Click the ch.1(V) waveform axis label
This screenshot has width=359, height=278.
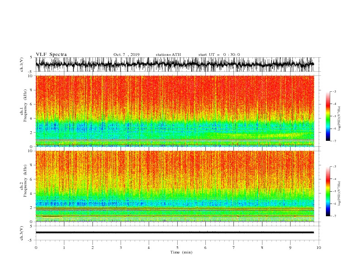pos(22,65)
